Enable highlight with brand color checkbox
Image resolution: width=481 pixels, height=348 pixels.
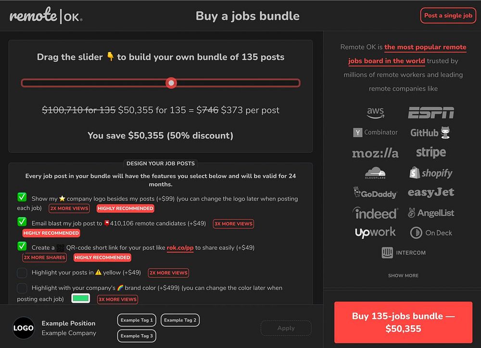point(22,288)
